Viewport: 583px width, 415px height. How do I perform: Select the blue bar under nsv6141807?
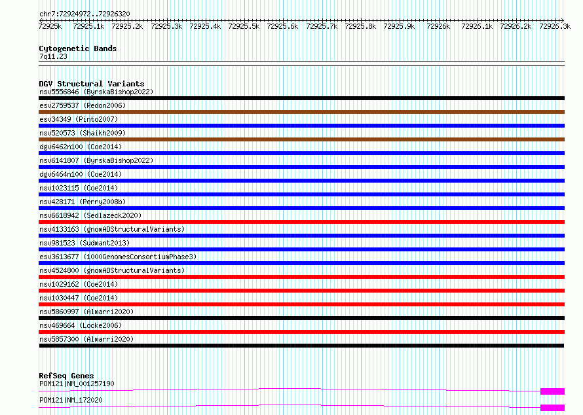pyautogui.click(x=301, y=167)
